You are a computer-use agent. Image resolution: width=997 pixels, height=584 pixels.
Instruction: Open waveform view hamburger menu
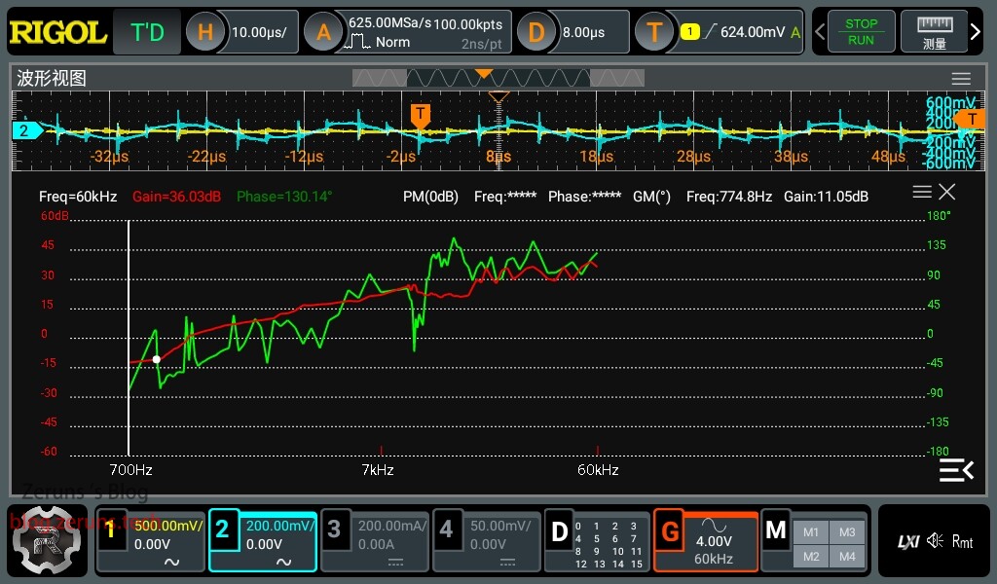point(961,79)
